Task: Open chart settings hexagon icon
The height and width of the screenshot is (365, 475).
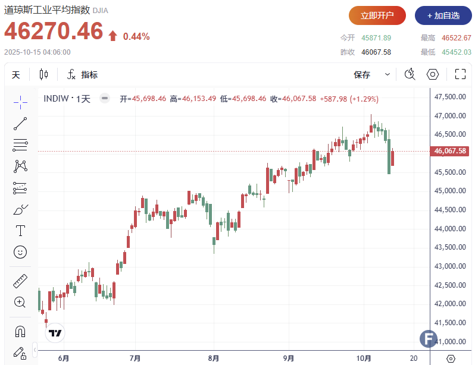Action: (433, 74)
